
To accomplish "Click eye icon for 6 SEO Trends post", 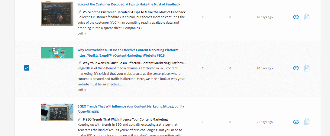I will point(296,122).
